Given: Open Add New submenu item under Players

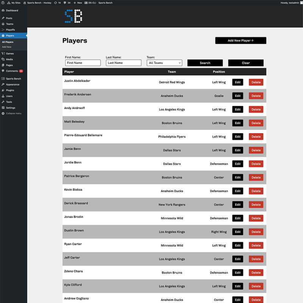Looking at the screenshot, I should 7,47.
